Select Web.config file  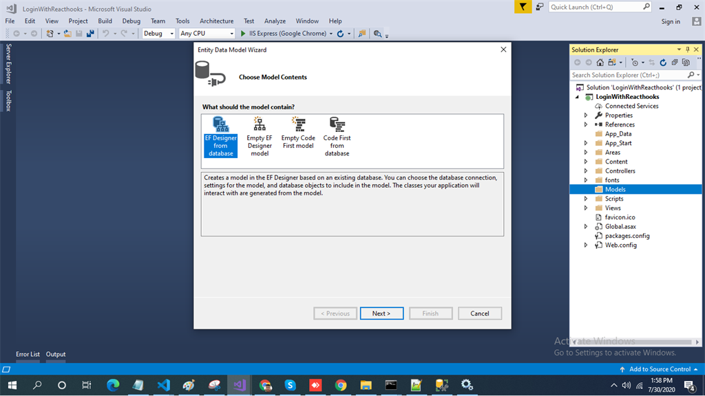(x=620, y=245)
